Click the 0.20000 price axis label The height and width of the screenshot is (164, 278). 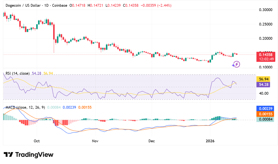tap(266, 38)
